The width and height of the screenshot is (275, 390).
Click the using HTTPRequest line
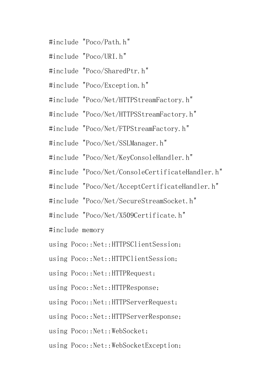[103, 273]
